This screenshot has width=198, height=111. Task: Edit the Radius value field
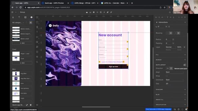(168, 39)
